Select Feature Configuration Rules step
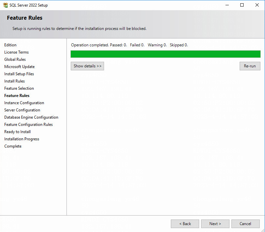265x232 pixels. 28,125
